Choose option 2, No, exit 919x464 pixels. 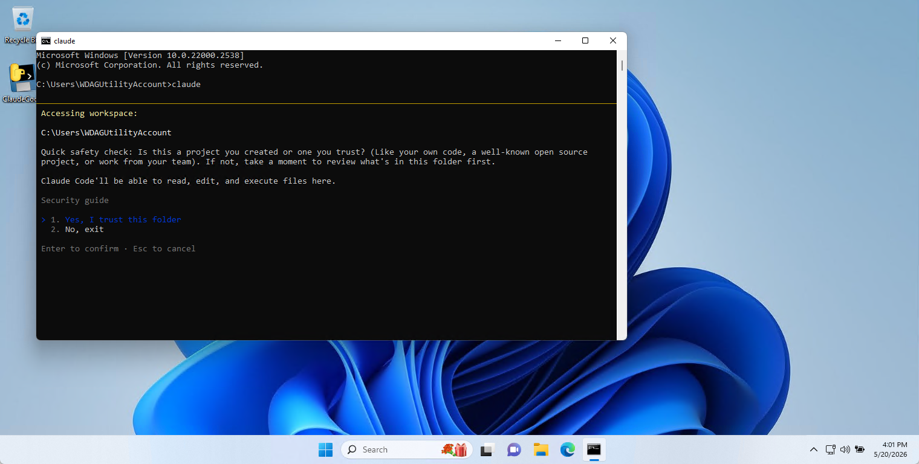tap(77, 230)
